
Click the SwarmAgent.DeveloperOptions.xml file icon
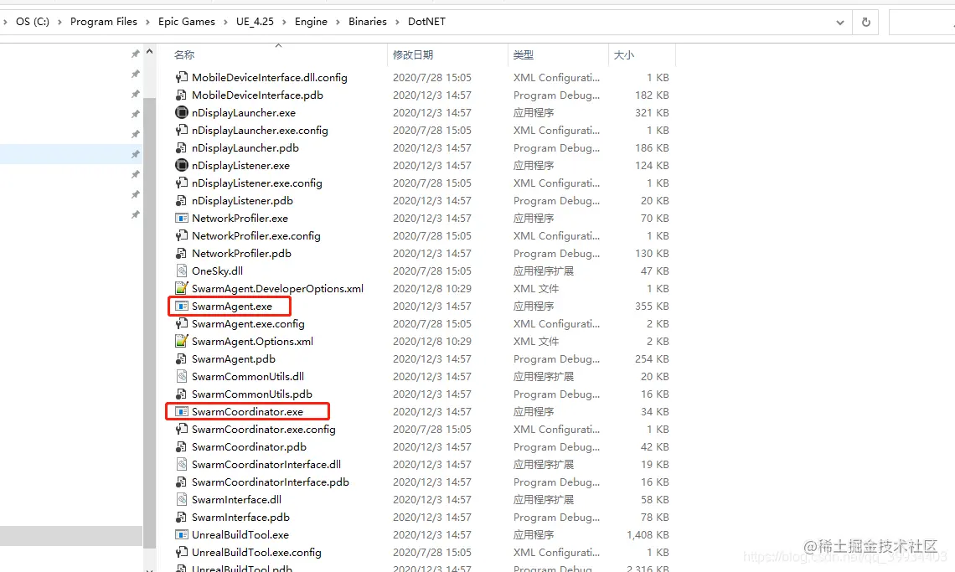pyautogui.click(x=181, y=289)
